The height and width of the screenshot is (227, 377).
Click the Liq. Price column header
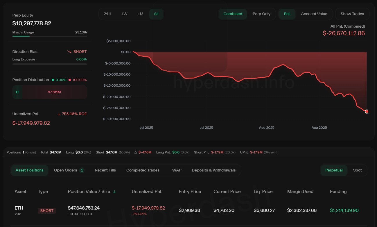(263, 192)
